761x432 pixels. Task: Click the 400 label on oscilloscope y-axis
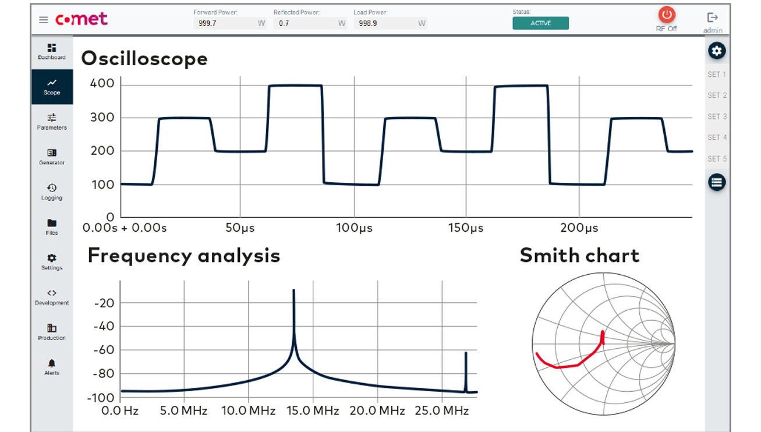102,83
